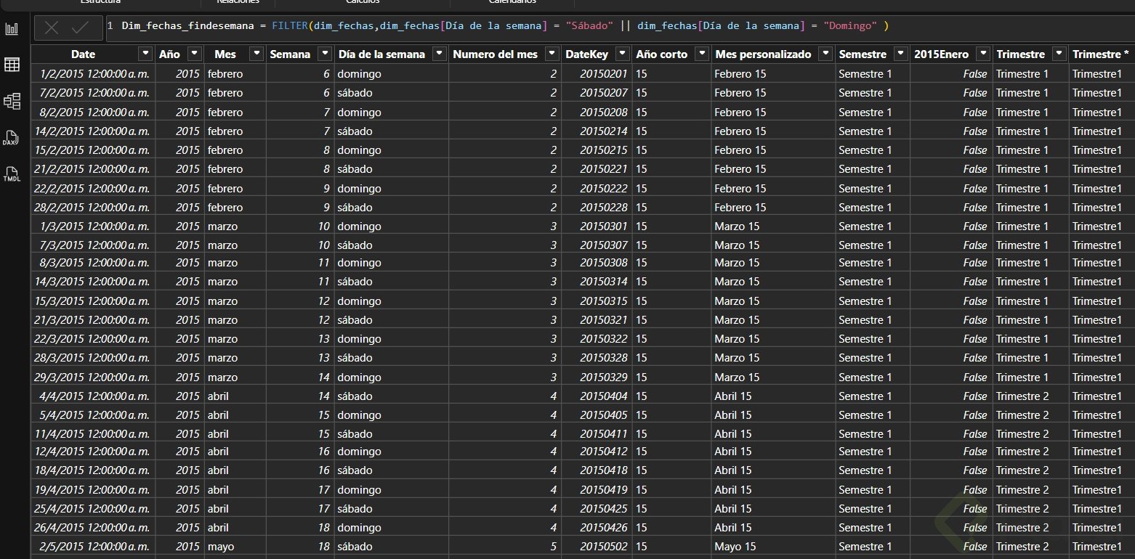The width and height of the screenshot is (1135, 559).
Task: Select the DateKey cell 20150215
Action: pos(597,150)
